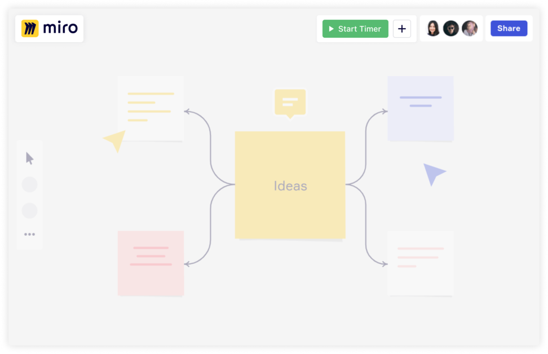This screenshot has height=354, width=548.
Task: Select the top-left pale yellow note
Action: pos(151,108)
